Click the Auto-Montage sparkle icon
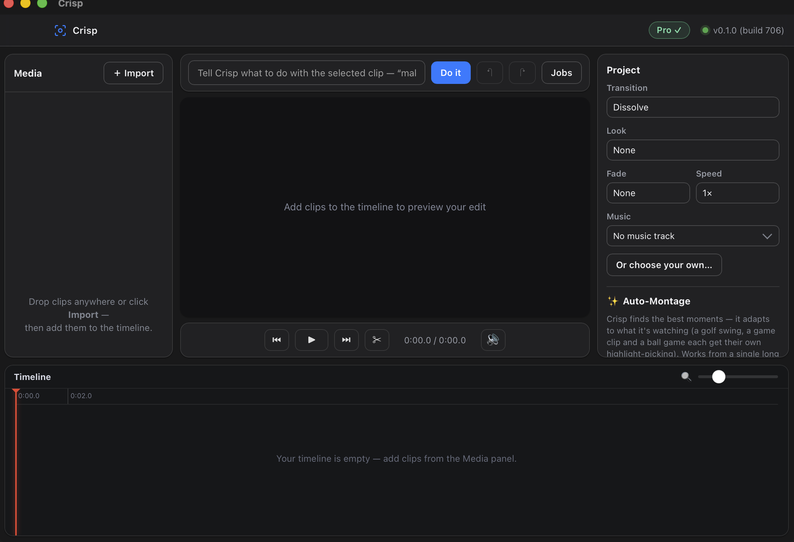Image resolution: width=794 pixels, height=542 pixels. [613, 301]
